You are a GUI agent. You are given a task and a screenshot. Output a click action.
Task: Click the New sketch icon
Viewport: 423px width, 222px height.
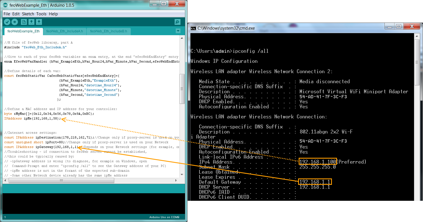24,22
